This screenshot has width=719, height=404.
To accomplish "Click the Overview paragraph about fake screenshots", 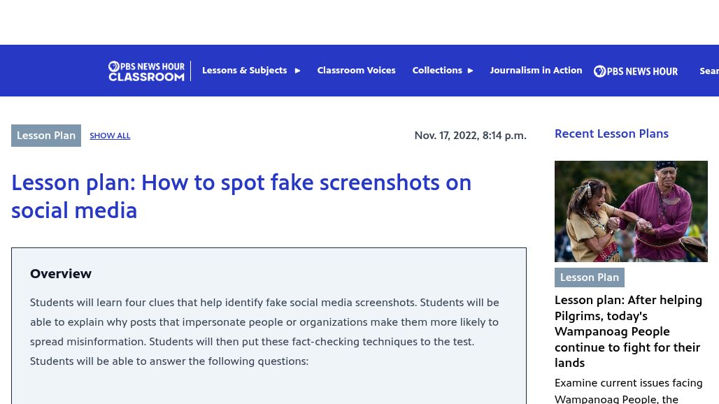I will coord(264,332).
